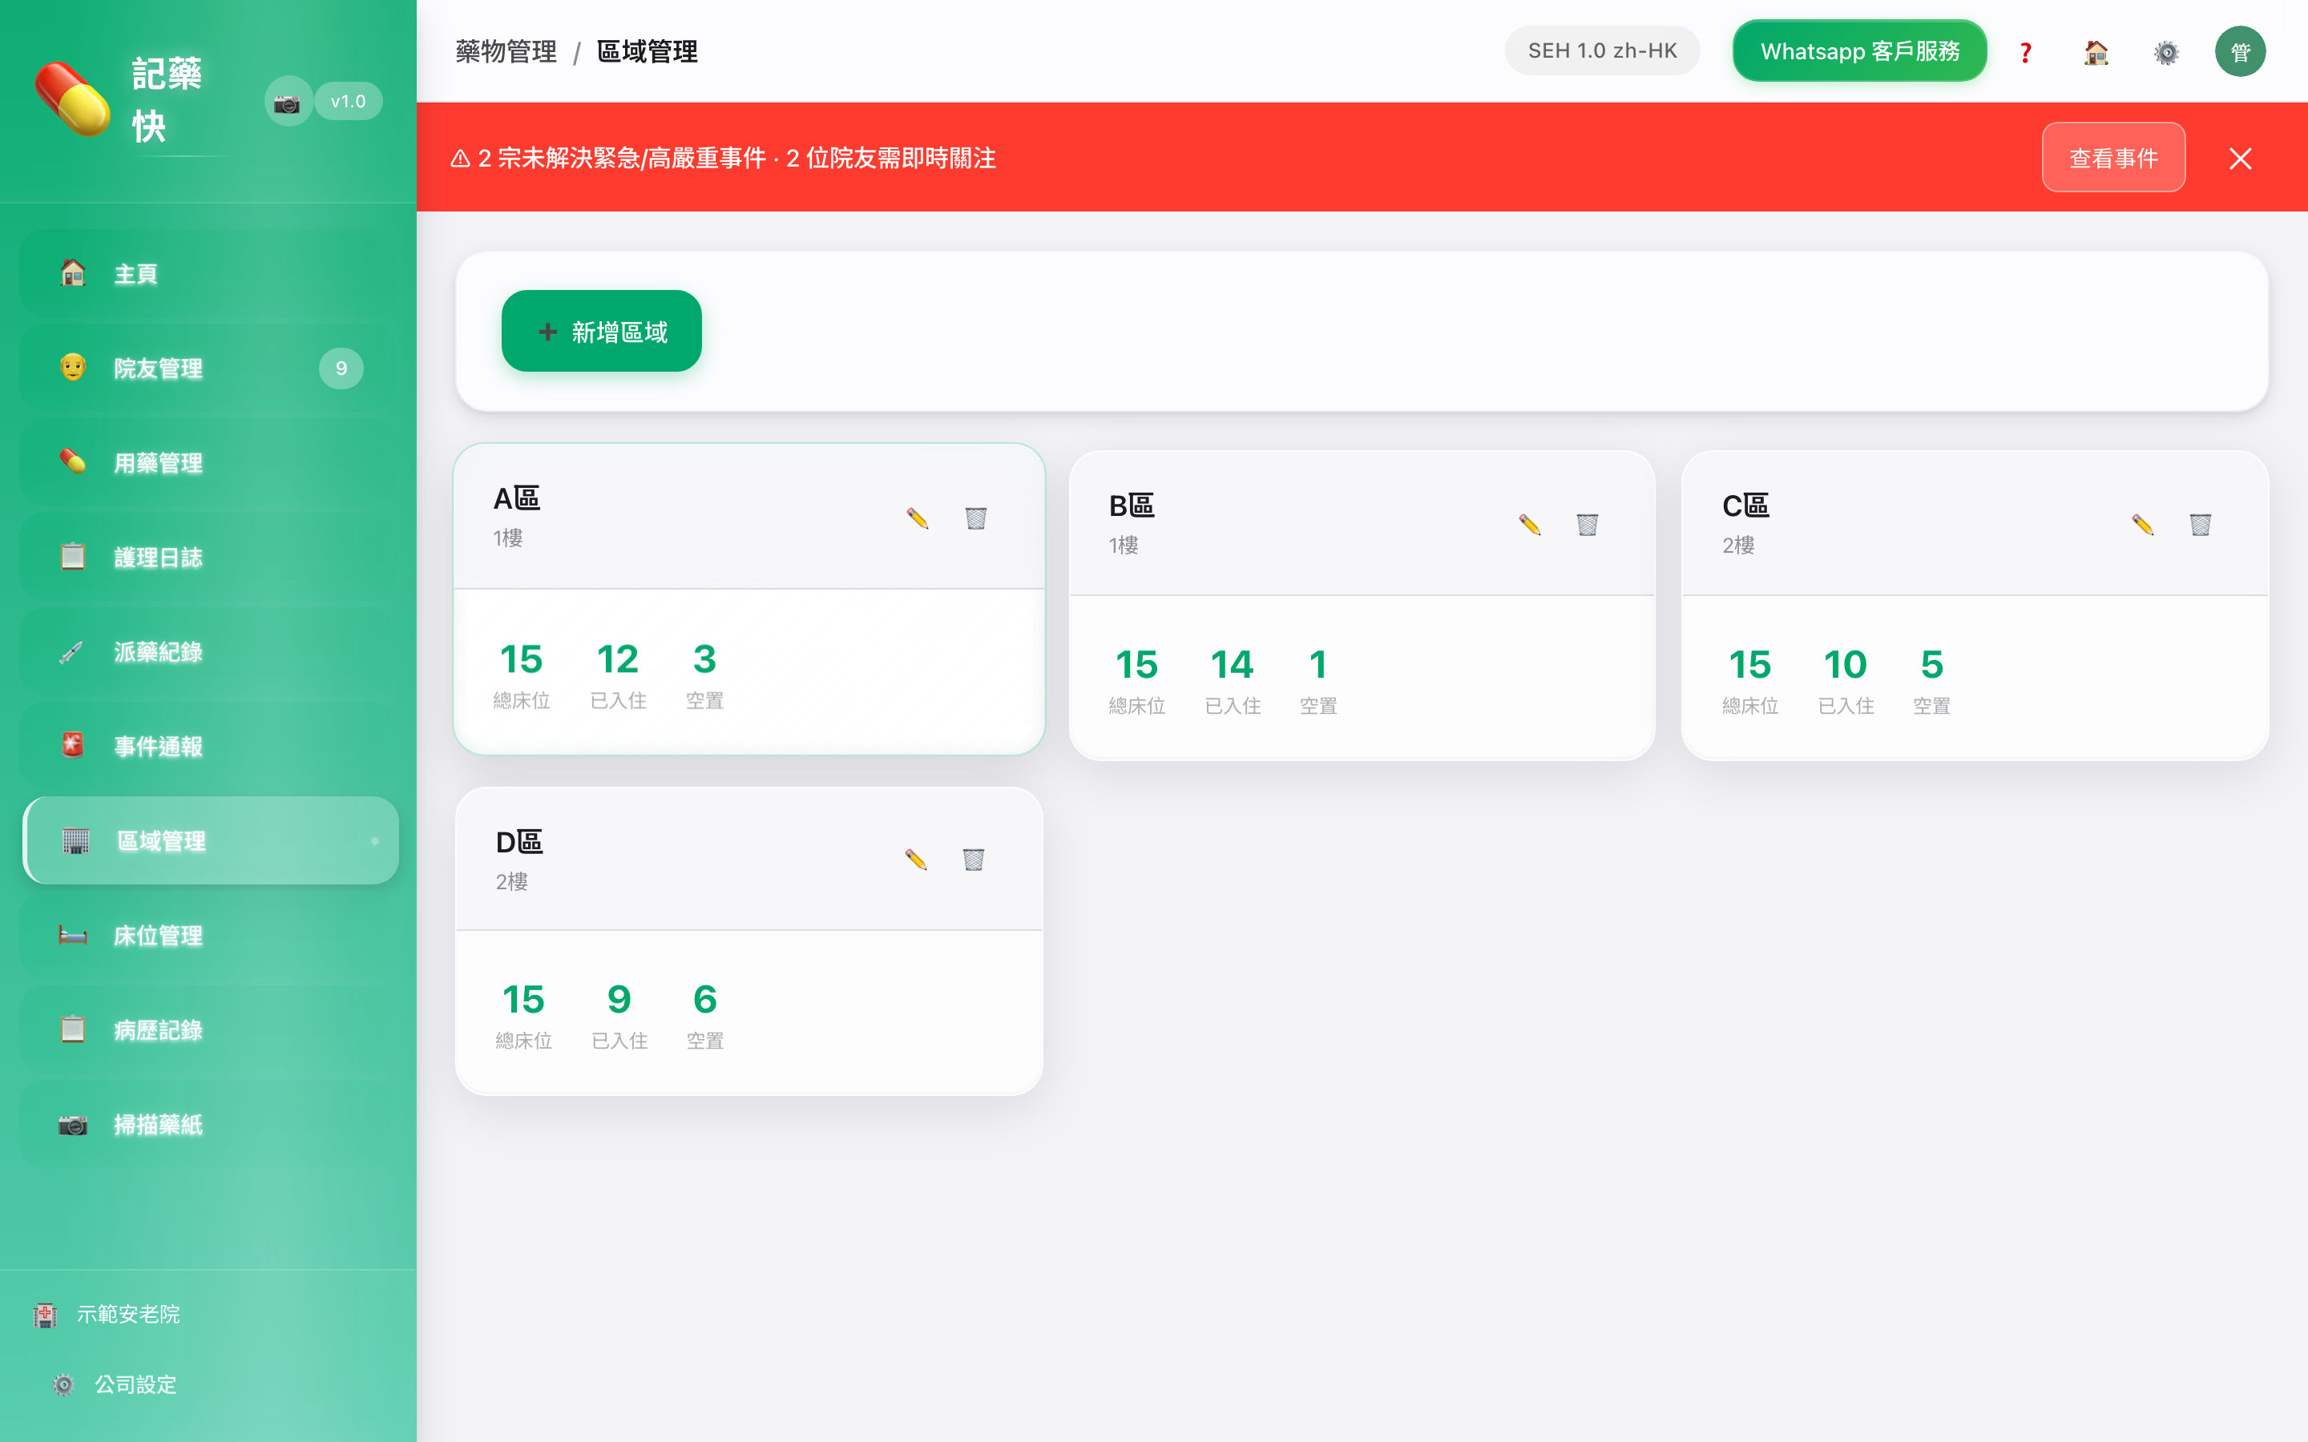Image resolution: width=2308 pixels, height=1442 pixels.
Task: Click 區域管理 breadcrumb text
Action: [648, 51]
